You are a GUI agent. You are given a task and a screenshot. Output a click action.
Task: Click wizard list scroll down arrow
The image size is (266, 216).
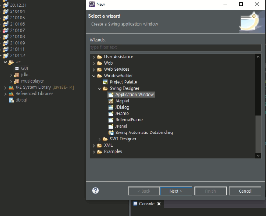click(x=258, y=156)
